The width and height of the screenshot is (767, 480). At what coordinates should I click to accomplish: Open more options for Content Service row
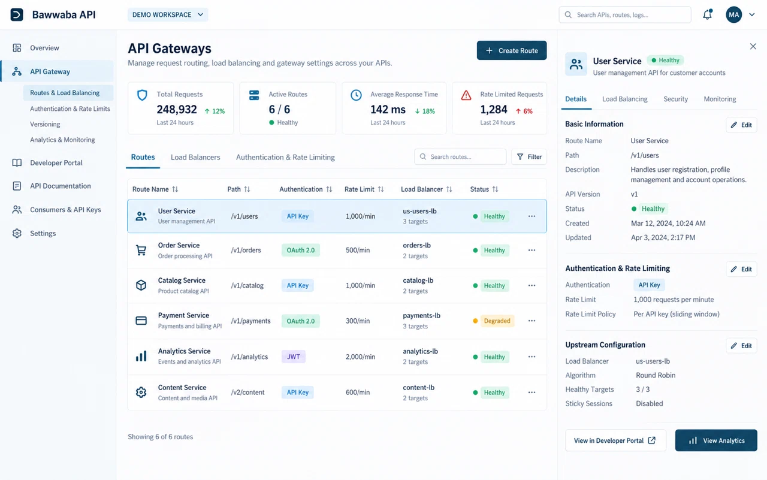coord(532,393)
